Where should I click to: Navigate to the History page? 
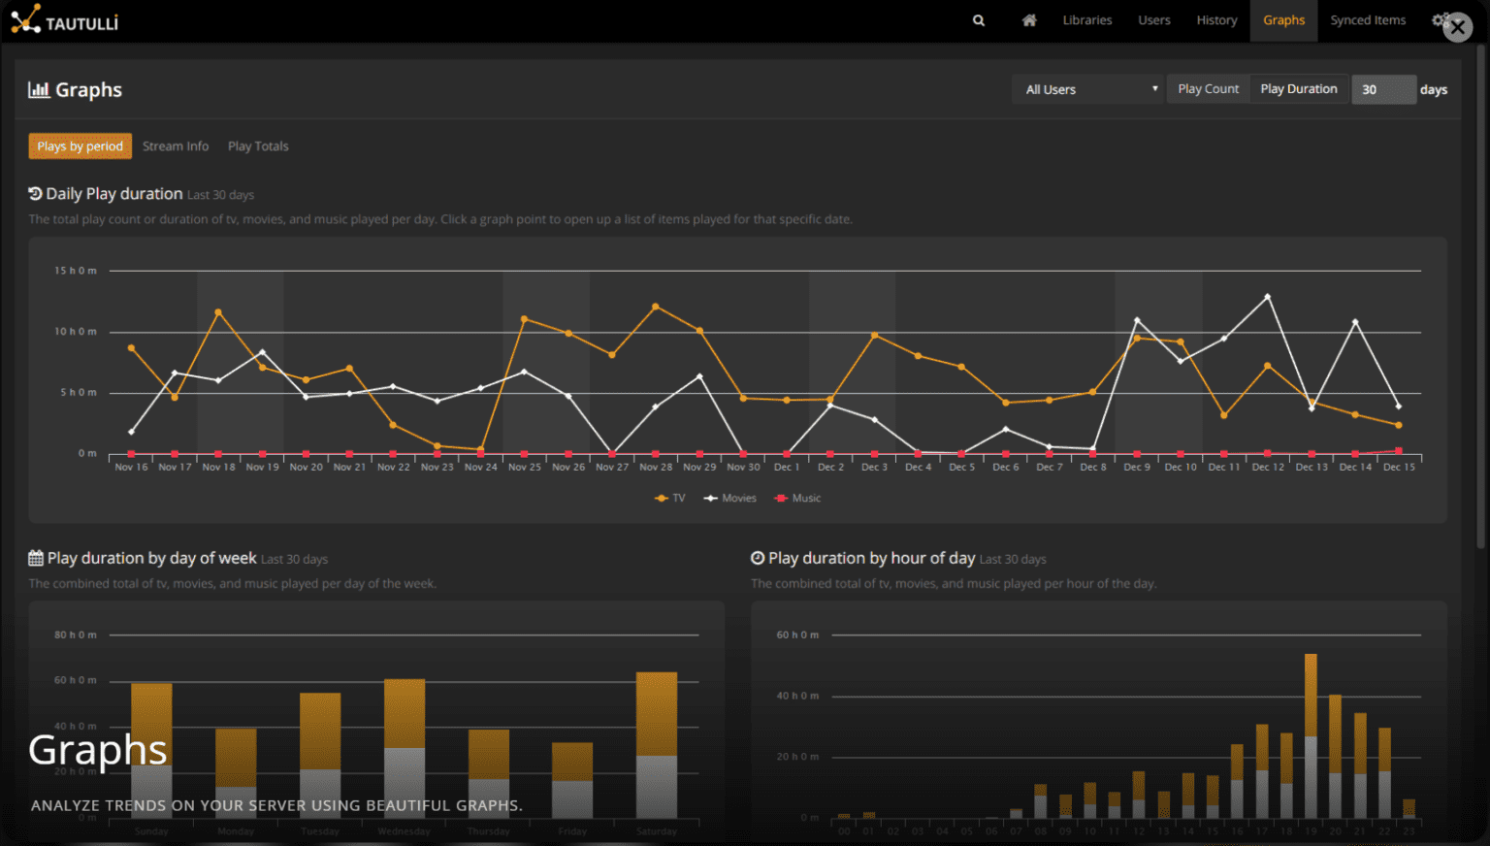pos(1216,19)
